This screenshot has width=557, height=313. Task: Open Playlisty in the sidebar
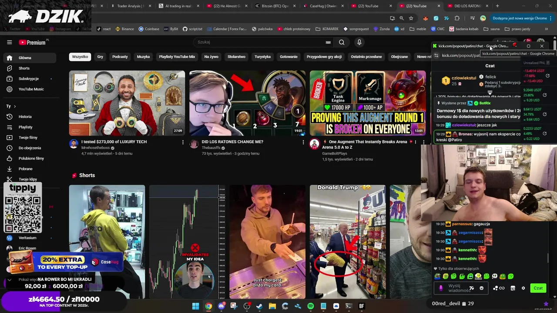click(29, 127)
